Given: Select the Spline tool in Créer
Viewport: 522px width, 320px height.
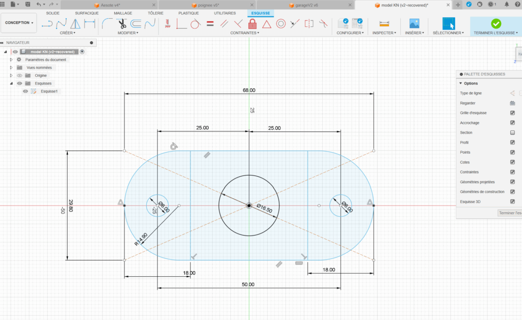Looking at the screenshot, I should click(x=61, y=24).
